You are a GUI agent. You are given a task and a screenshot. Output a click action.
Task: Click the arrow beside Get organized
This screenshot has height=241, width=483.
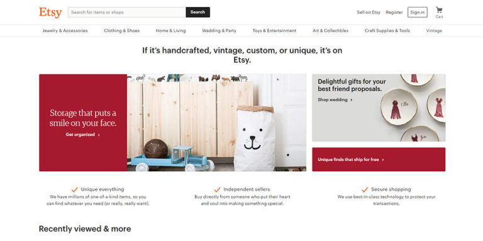[99, 135]
